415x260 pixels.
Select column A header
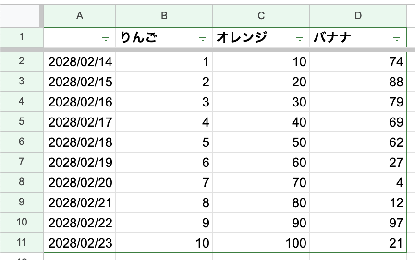[80, 16]
